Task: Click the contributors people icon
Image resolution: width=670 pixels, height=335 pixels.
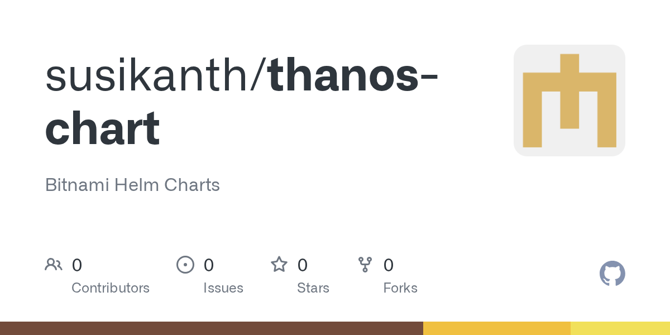Action: [x=54, y=265]
